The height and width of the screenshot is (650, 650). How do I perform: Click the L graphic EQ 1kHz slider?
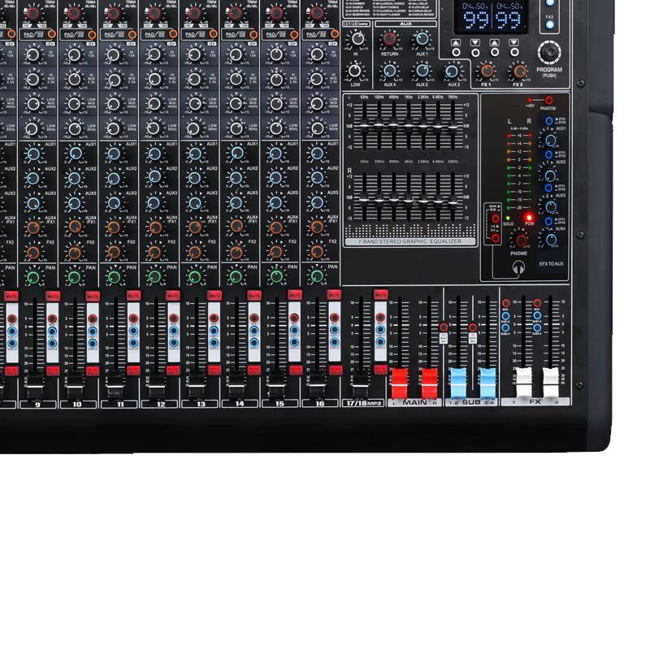click(x=409, y=125)
